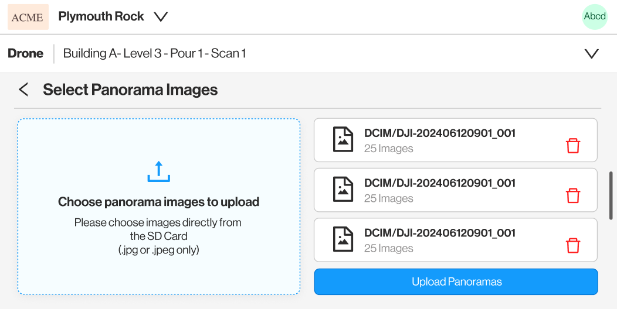This screenshot has height=309, width=617.
Task: Click the ACME logo
Action: tap(28, 17)
